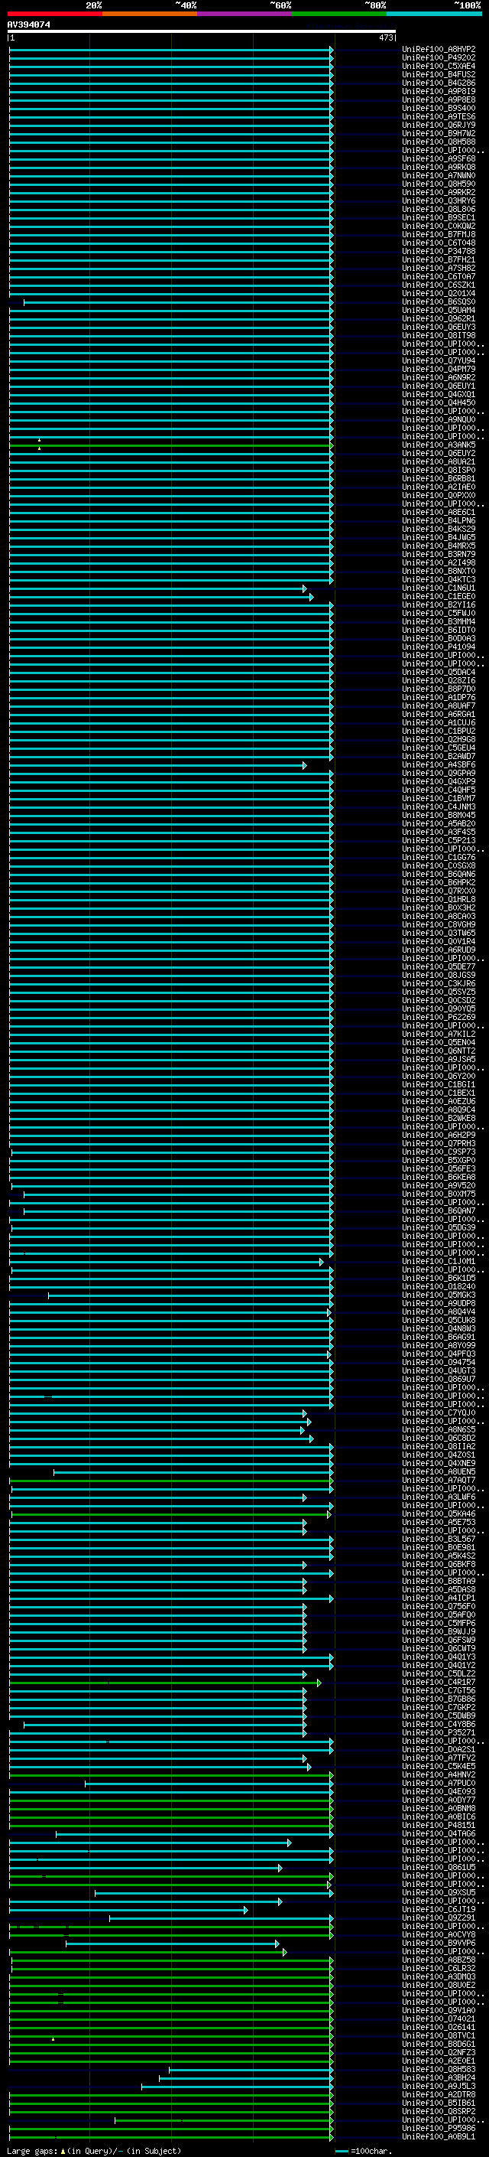Click the Large gaps legend text
489x2157 pixels.
[x=92, y=2150]
